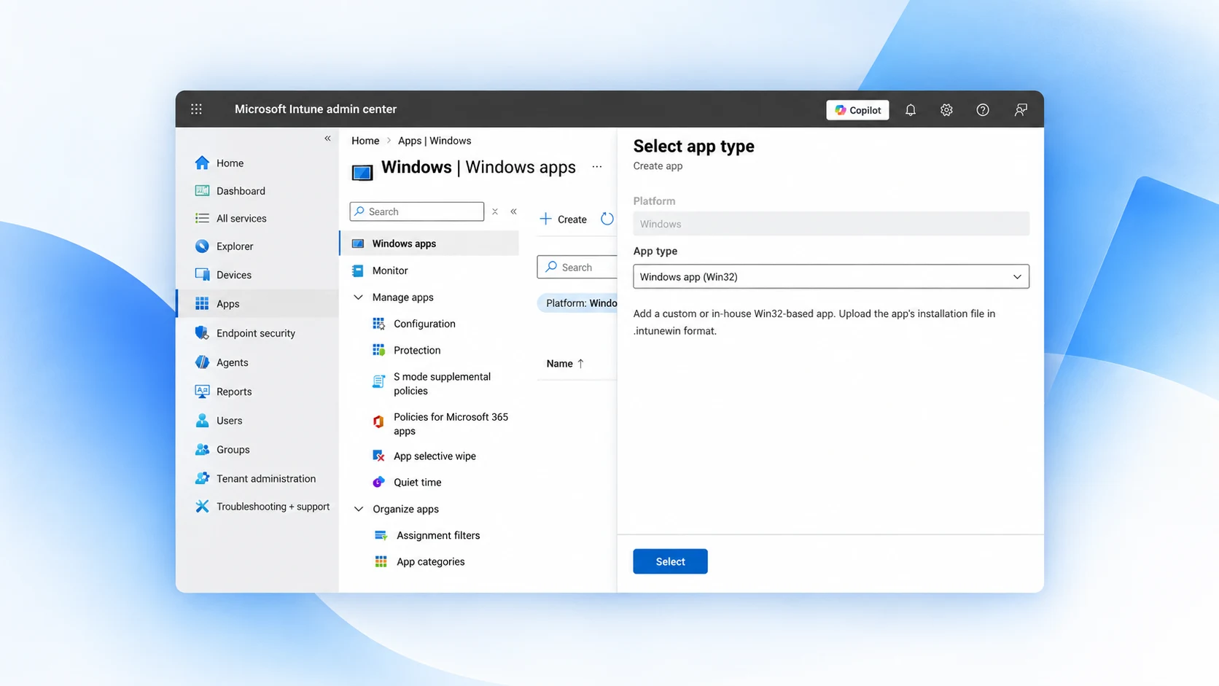Open the app launcher waffle icon
The height and width of the screenshot is (686, 1219).
point(196,109)
